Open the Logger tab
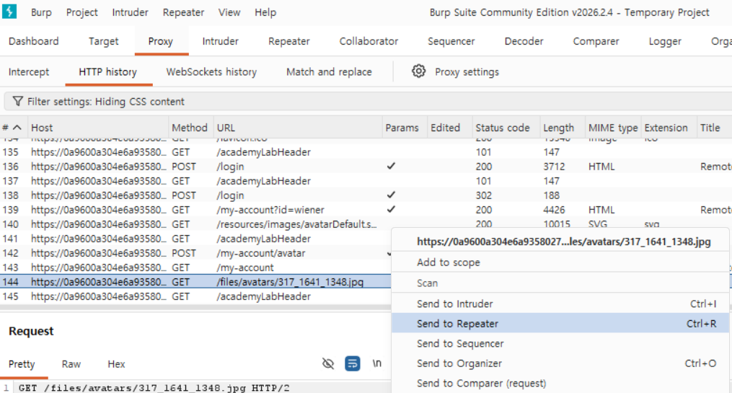Viewport: 732px width, 393px height. click(665, 41)
